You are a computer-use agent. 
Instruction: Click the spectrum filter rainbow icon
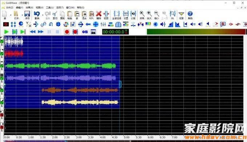pos(148,24)
